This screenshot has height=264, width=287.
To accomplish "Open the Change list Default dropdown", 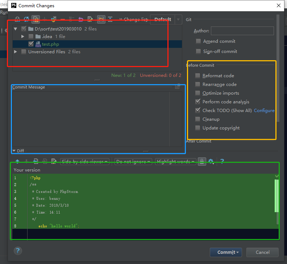I will (x=166, y=20).
